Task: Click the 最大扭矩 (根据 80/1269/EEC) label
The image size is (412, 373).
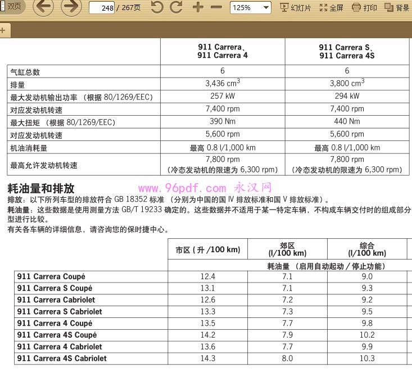Action: [62, 122]
